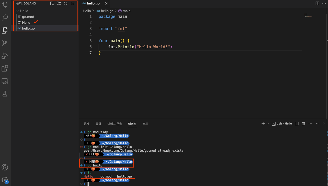Open the Source Control view
328x186 pixels.
pos(5,43)
